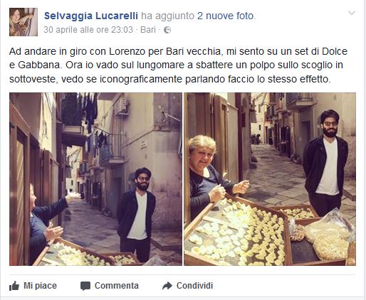The image size is (366, 300).
Task: Open the left photo of the alley
Action: [x=95, y=179]
